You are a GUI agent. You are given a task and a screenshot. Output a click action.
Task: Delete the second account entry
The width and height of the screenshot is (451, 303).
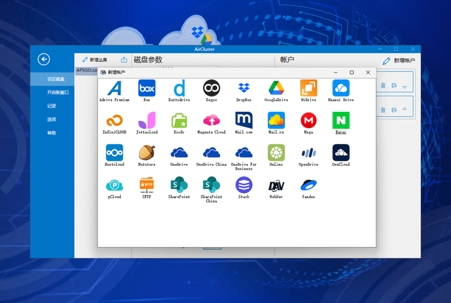(x=383, y=110)
